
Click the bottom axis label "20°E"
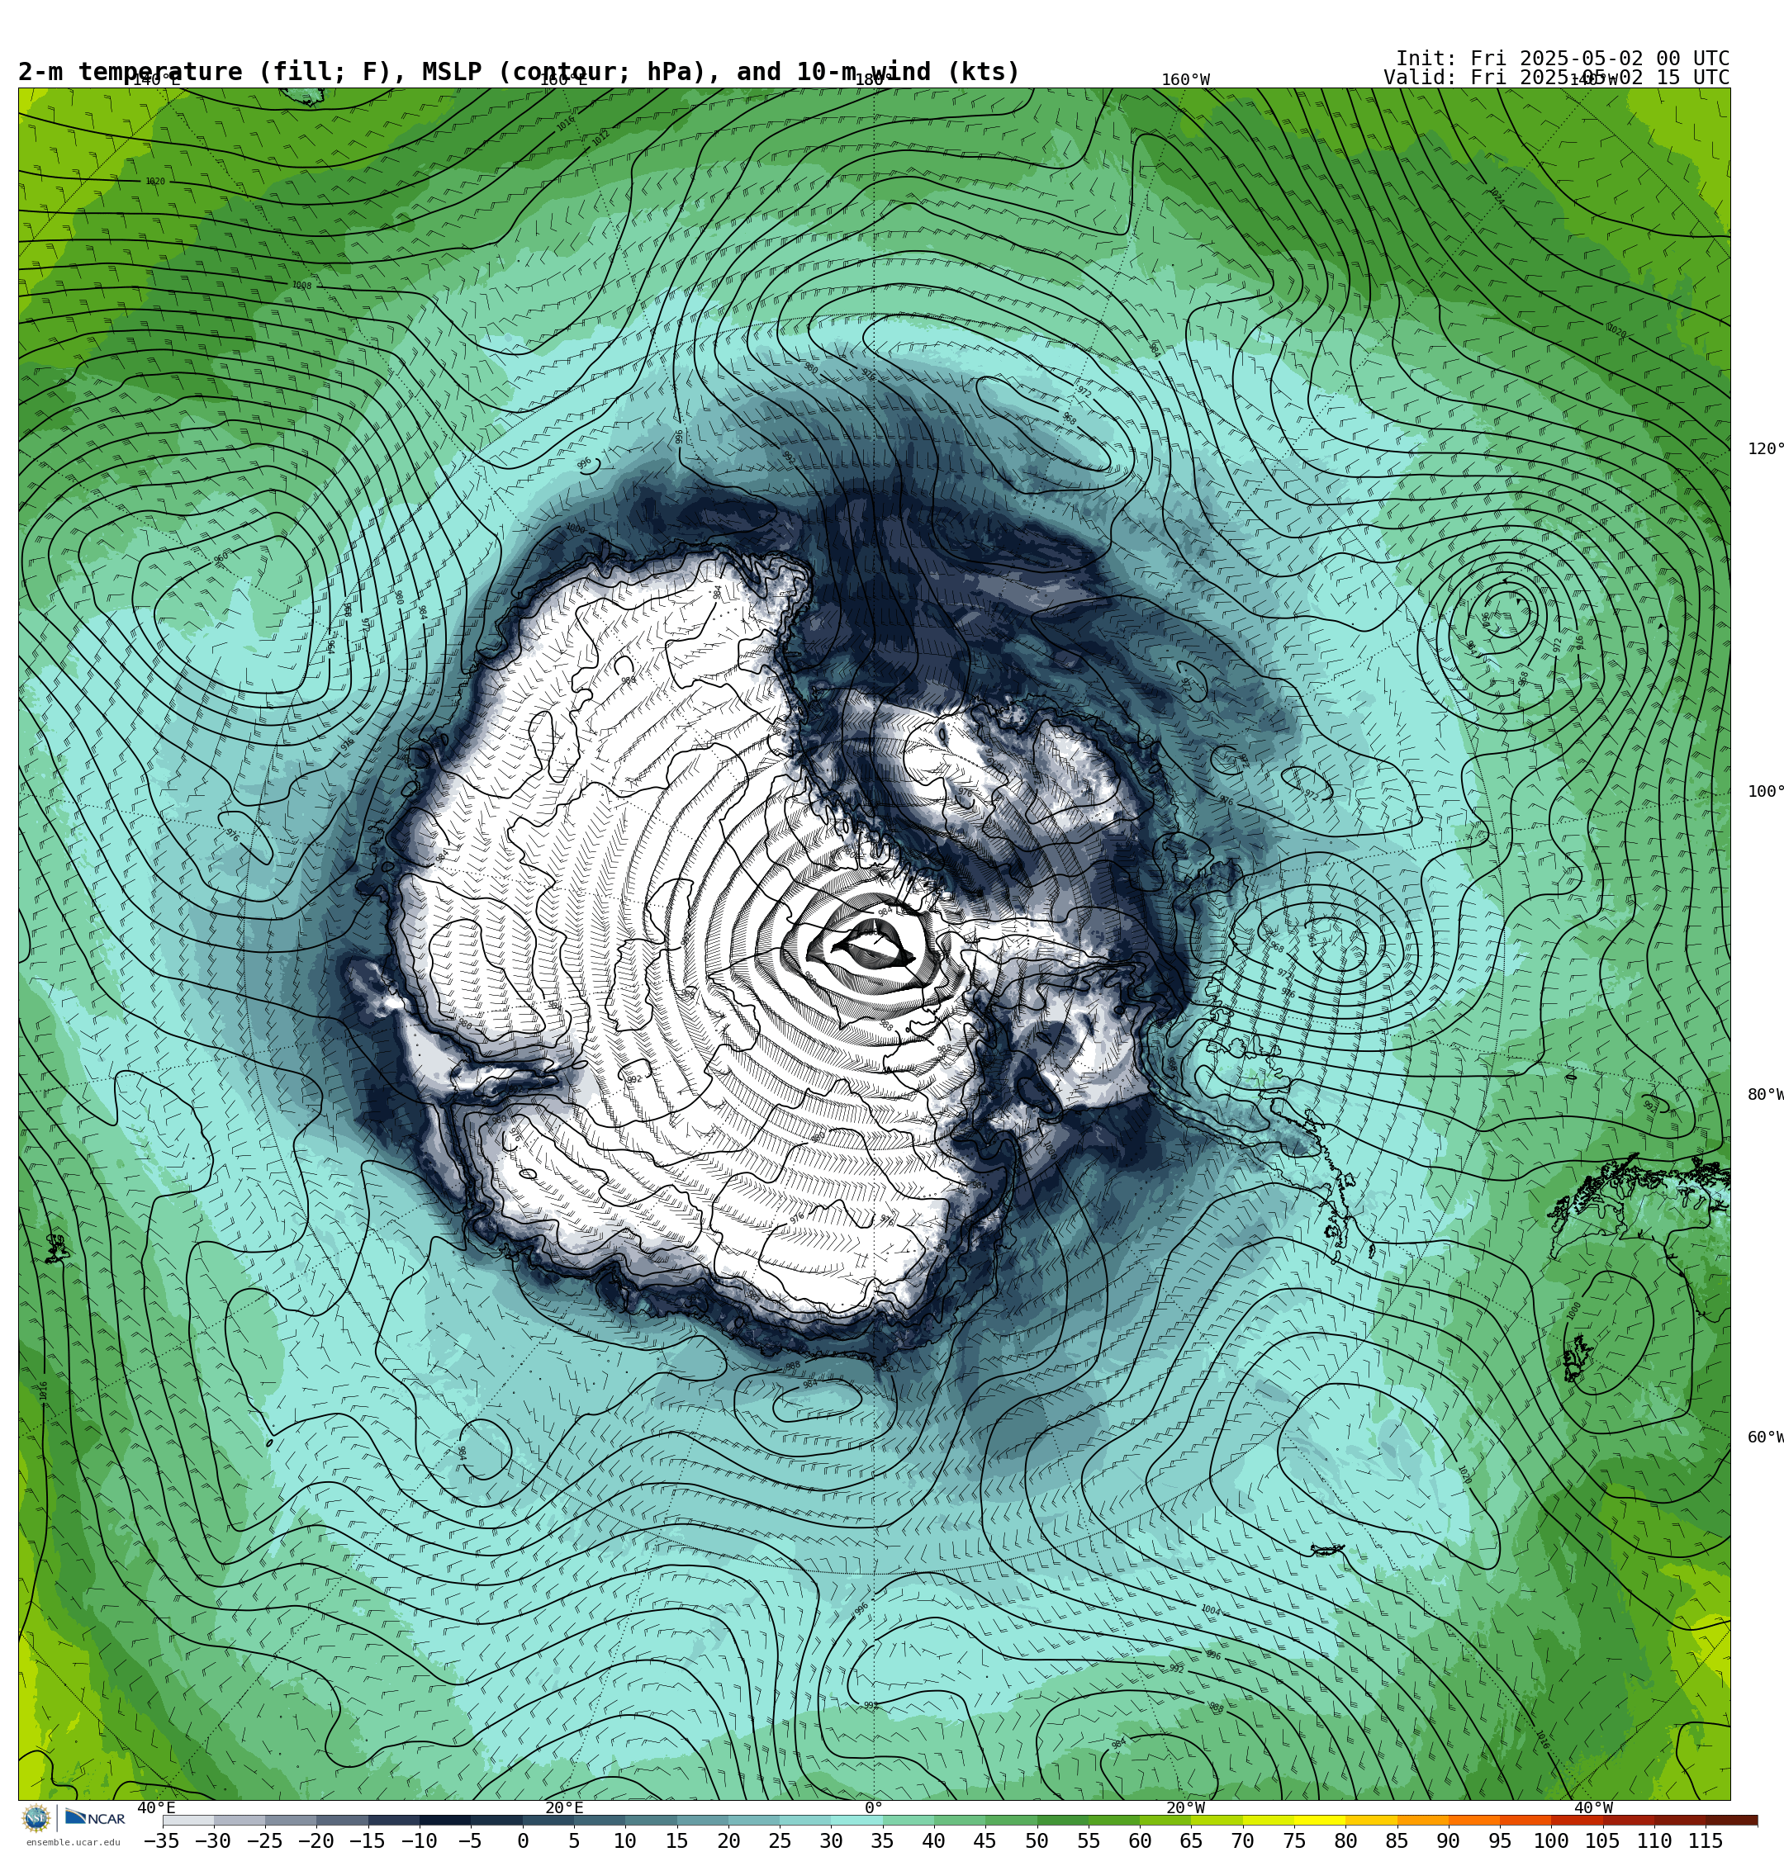tap(563, 1807)
